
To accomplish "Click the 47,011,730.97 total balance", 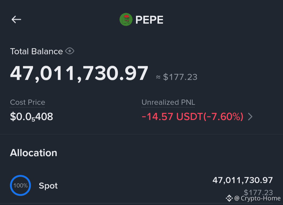I will (x=79, y=74).
